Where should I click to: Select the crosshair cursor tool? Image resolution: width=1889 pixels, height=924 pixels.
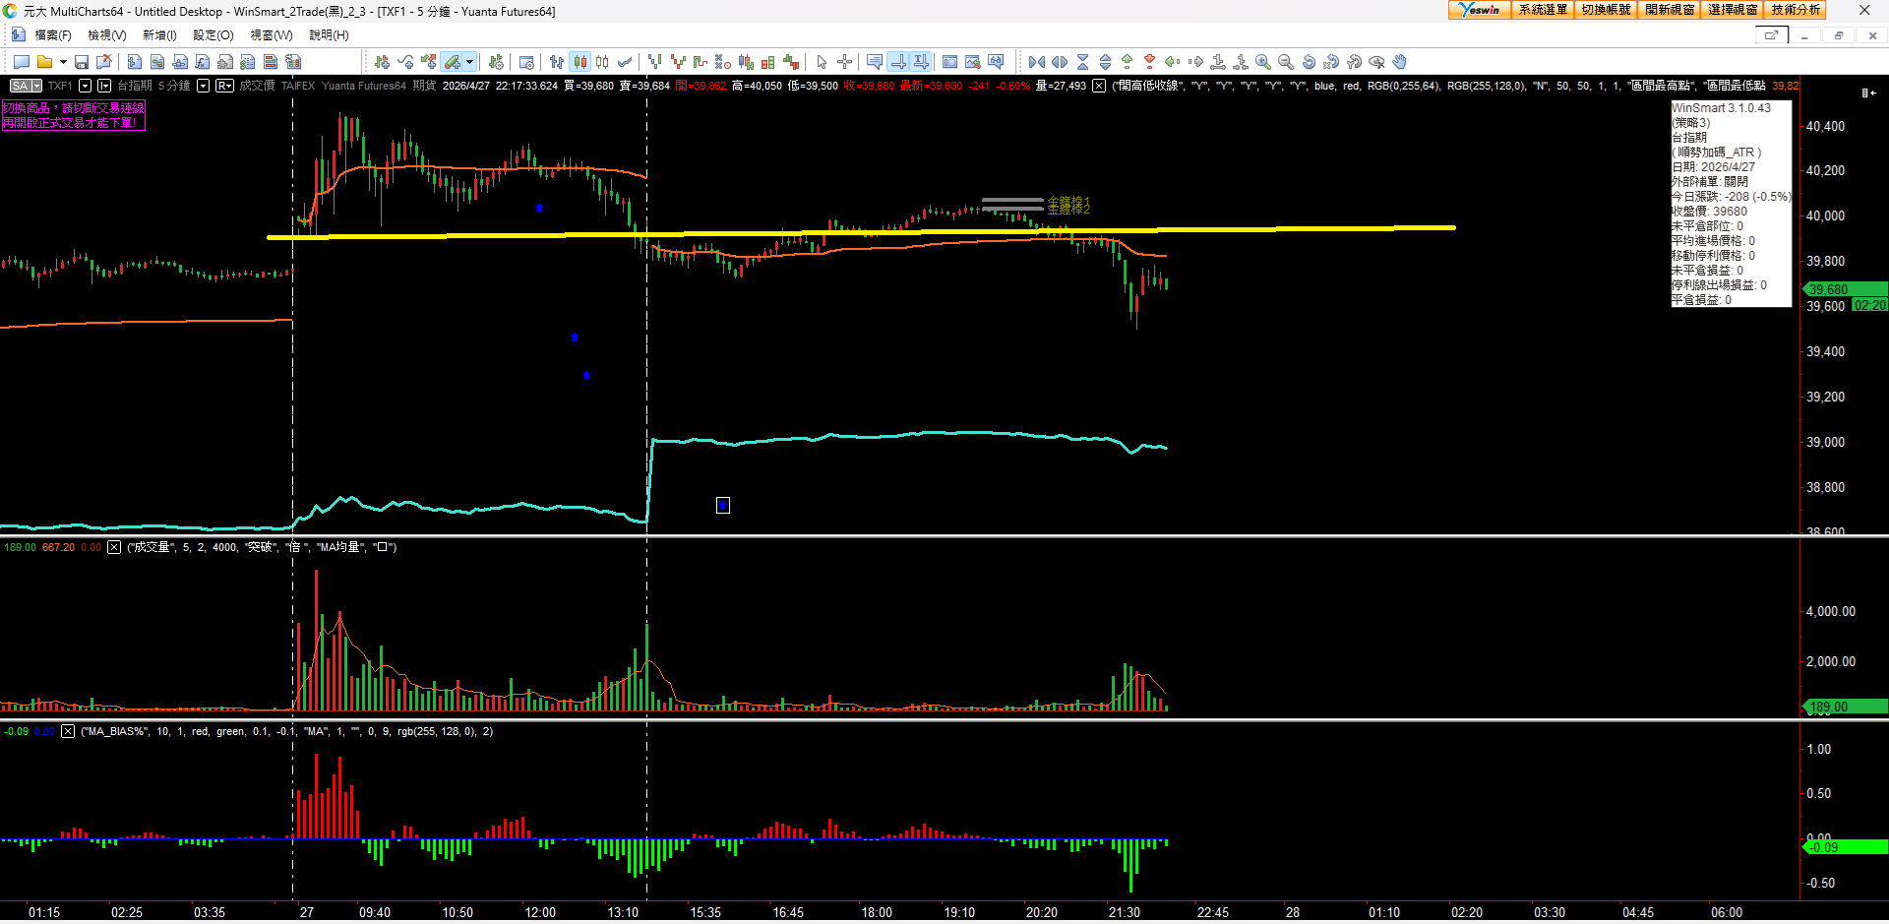[844, 62]
